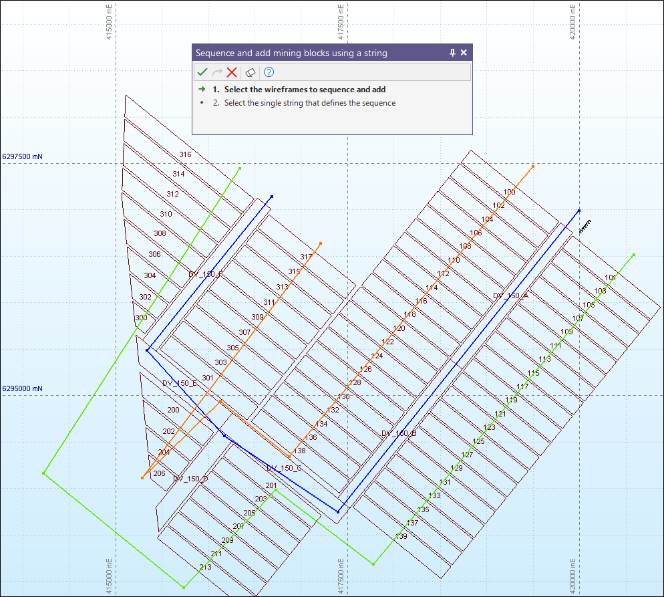Select mining block labelled 209
The image size is (664, 597).
coord(227,540)
